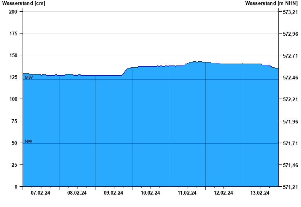The width and height of the screenshot is (301, 207).
Task: Click the NW line label
Action: click(x=29, y=142)
